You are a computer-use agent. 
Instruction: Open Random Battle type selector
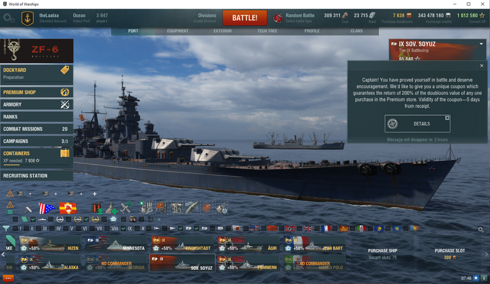pos(300,18)
